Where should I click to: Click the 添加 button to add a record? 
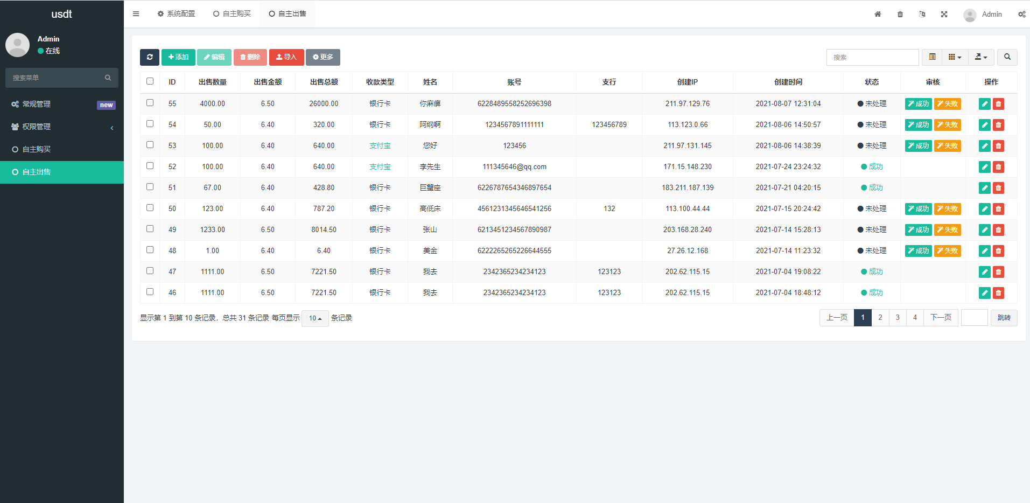tap(178, 57)
